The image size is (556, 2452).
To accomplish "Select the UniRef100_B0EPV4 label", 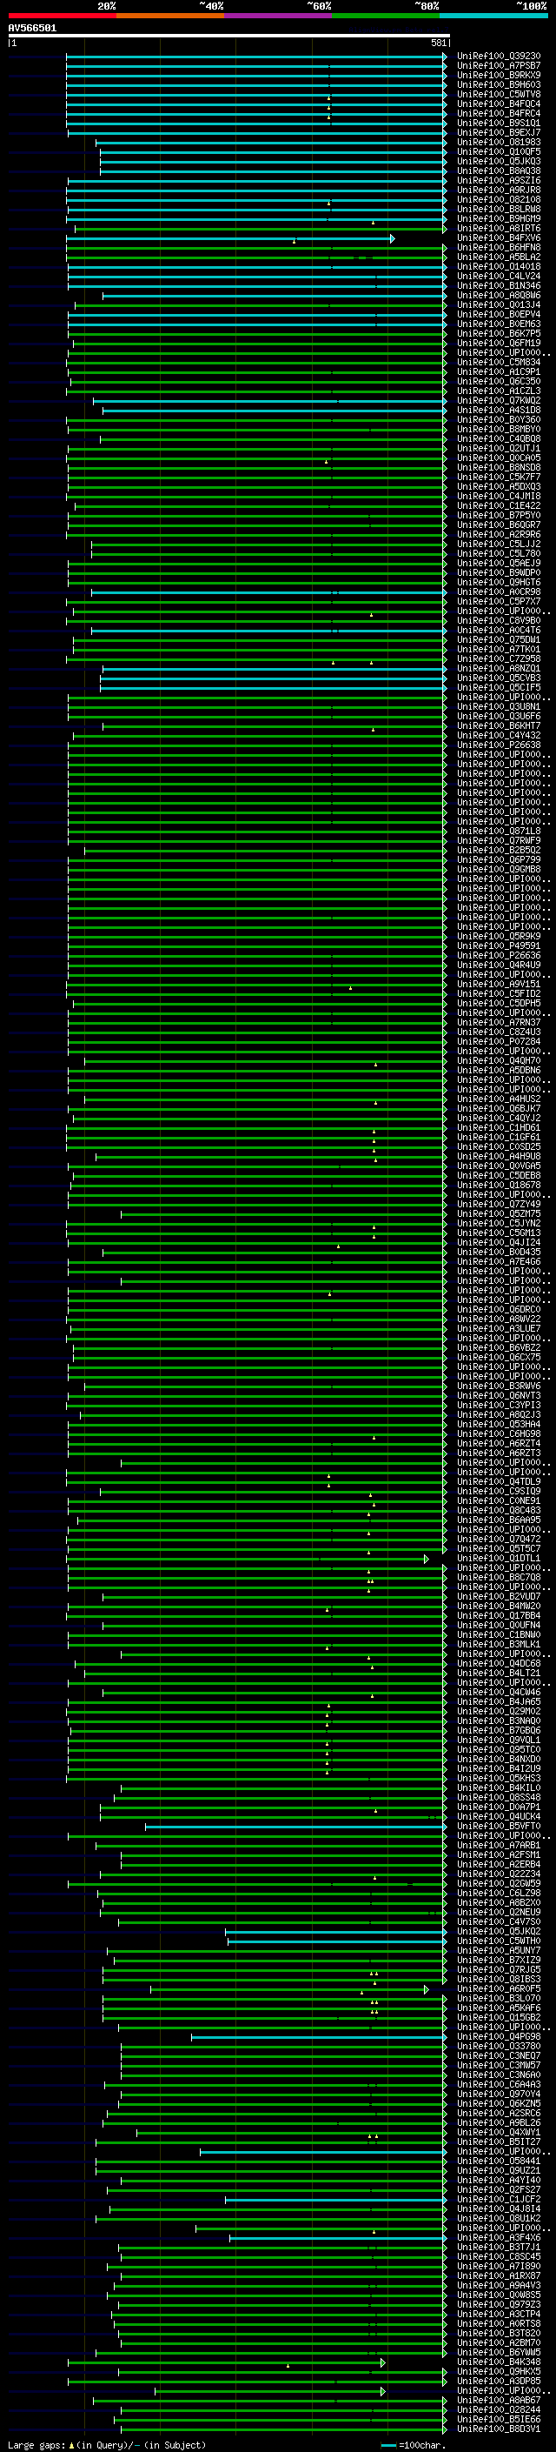I will pyautogui.click(x=499, y=314).
